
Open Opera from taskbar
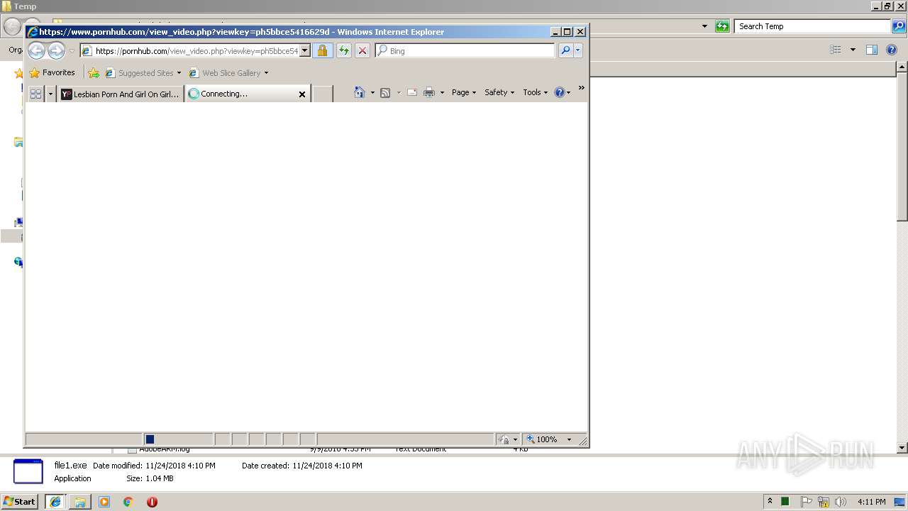(x=152, y=502)
